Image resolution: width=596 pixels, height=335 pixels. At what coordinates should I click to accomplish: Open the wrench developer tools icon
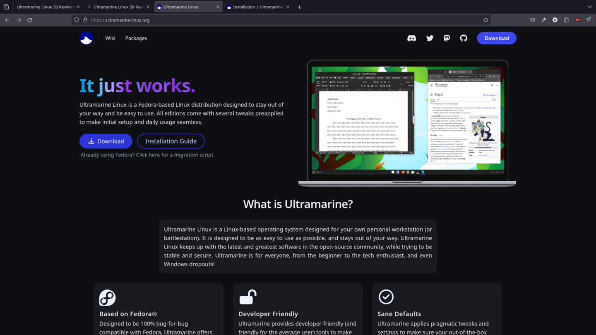click(544, 20)
